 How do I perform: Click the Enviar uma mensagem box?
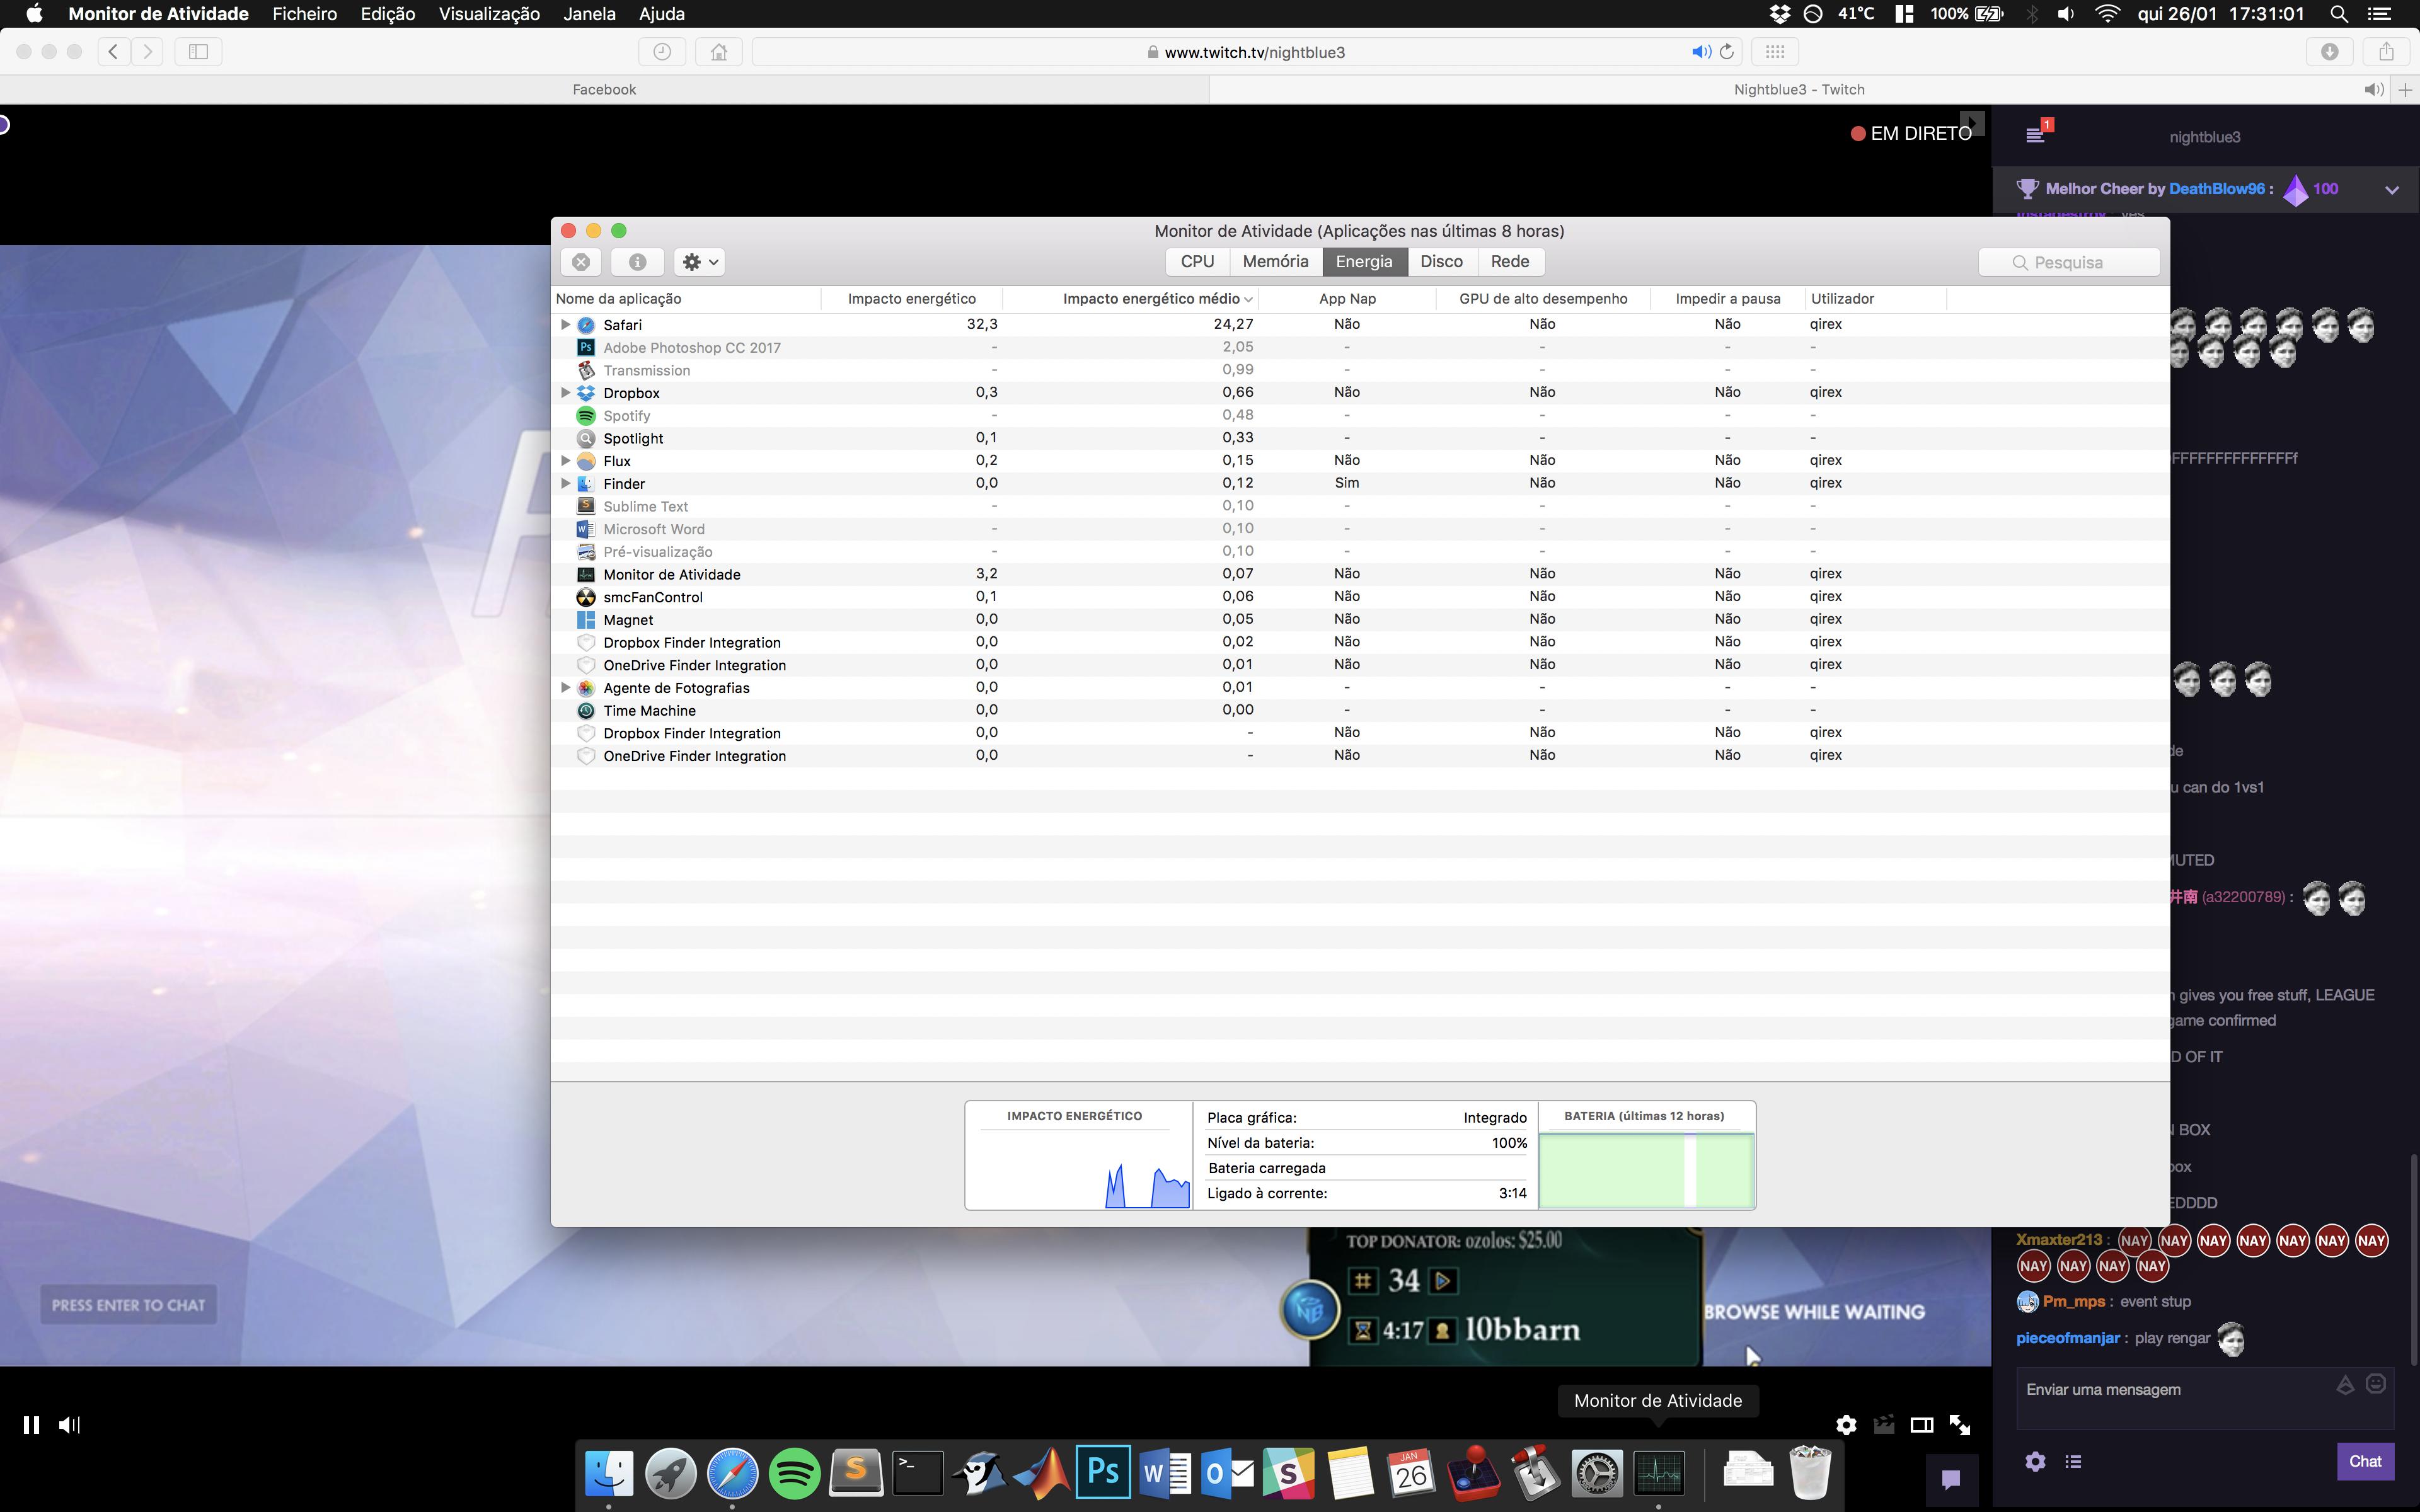pyautogui.click(x=2204, y=1397)
